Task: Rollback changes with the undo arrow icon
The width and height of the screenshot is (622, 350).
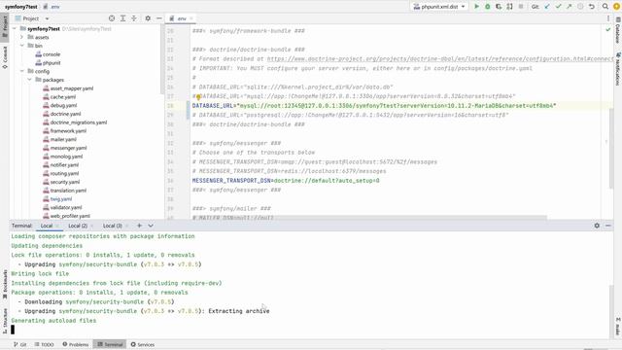Action: (592, 7)
